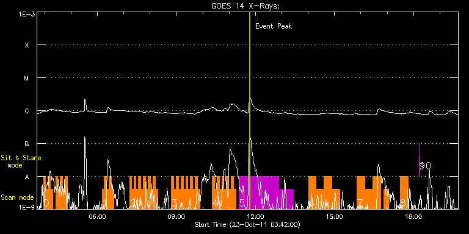The height and width of the screenshot is (234, 469).
Task: Click the green Event Peak vertical line
Action: (x=249, y=110)
